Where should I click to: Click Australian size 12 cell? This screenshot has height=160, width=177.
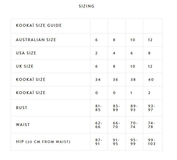[x=150, y=40]
